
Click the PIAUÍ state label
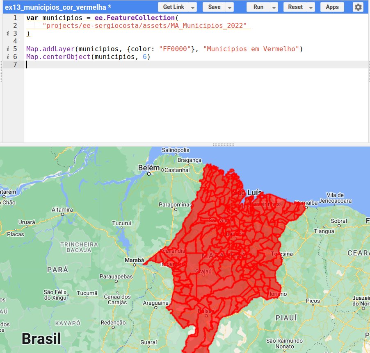286,318
